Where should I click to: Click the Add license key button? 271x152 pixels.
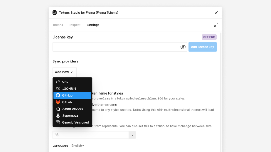point(202,47)
